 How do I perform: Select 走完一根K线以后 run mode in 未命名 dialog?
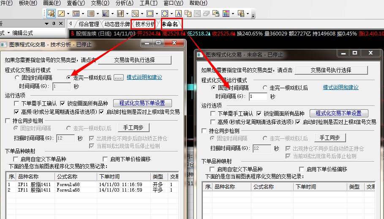(x=265, y=88)
